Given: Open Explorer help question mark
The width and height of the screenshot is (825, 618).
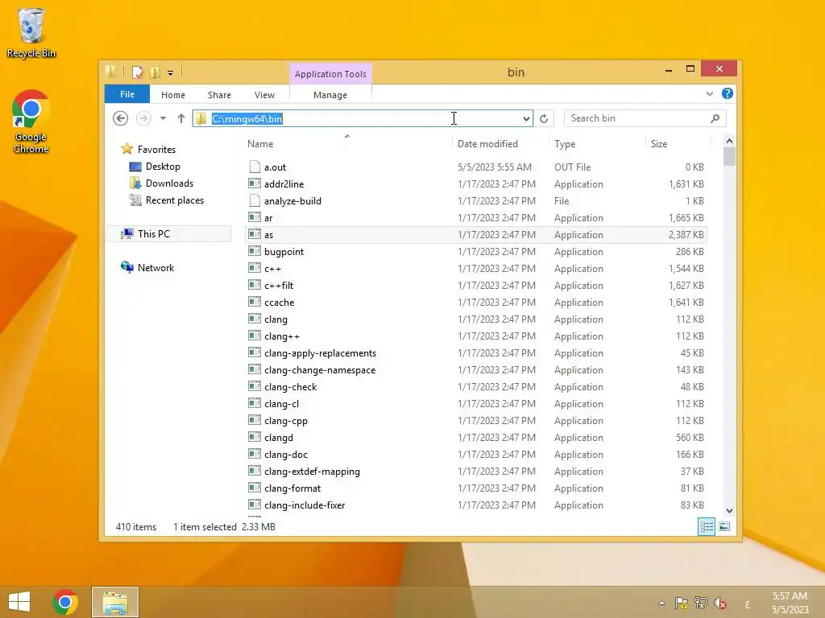Looking at the screenshot, I should click(x=728, y=93).
